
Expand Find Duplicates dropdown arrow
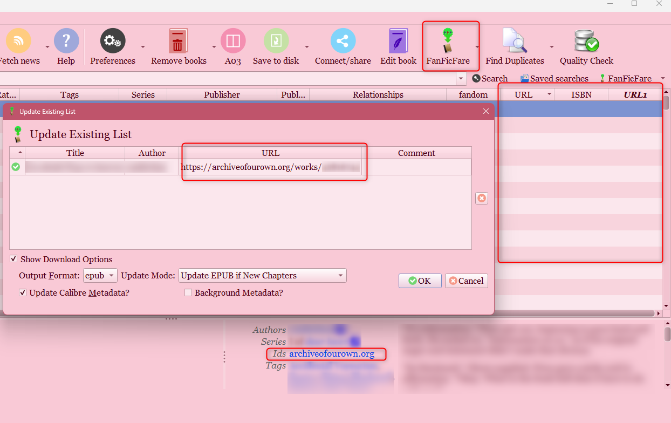(x=552, y=47)
